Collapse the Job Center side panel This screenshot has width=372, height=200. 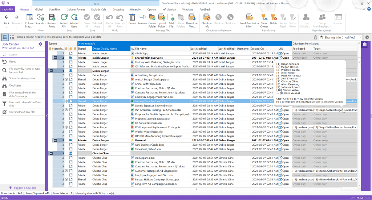coord(47,116)
